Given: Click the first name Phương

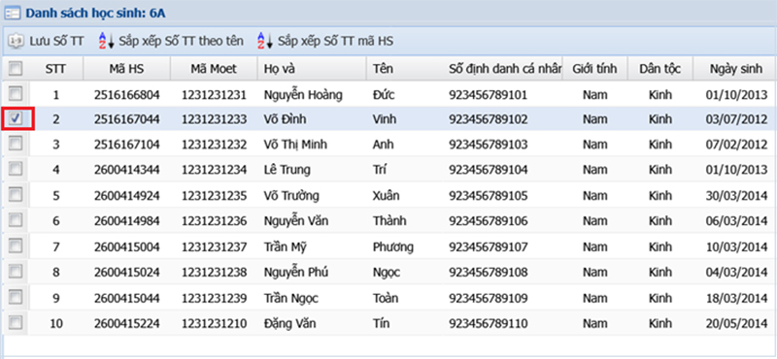Looking at the screenshot, I should (392, 247).
